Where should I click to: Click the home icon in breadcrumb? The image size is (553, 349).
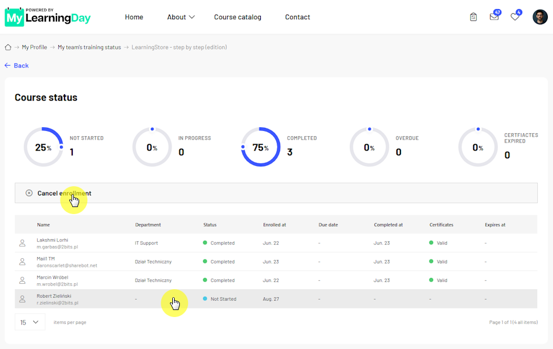point(8,47)
